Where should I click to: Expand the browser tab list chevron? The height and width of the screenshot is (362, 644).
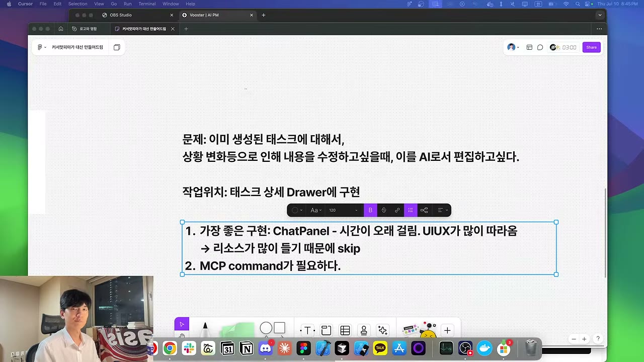click(600, 15)
